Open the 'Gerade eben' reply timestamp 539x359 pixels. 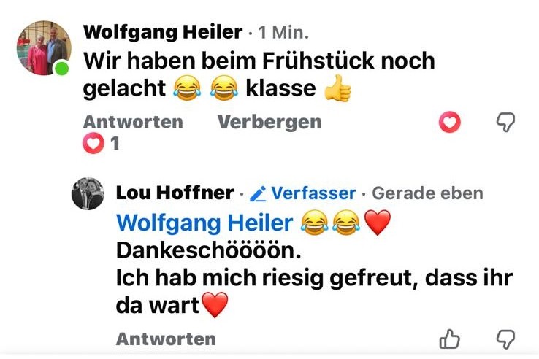(428, 193)
